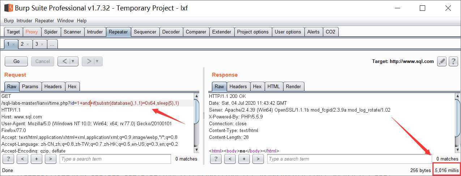The height and width of the screenshot is (176, 461).
Task: Open the Intruder menu
Action: click(24, 21)
